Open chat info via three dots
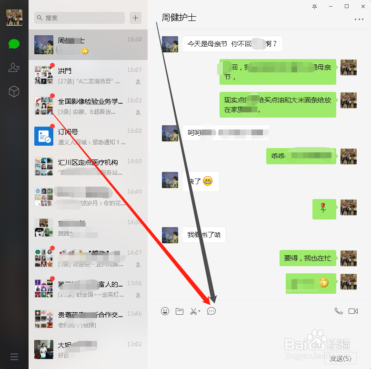 tap(359, 19)
